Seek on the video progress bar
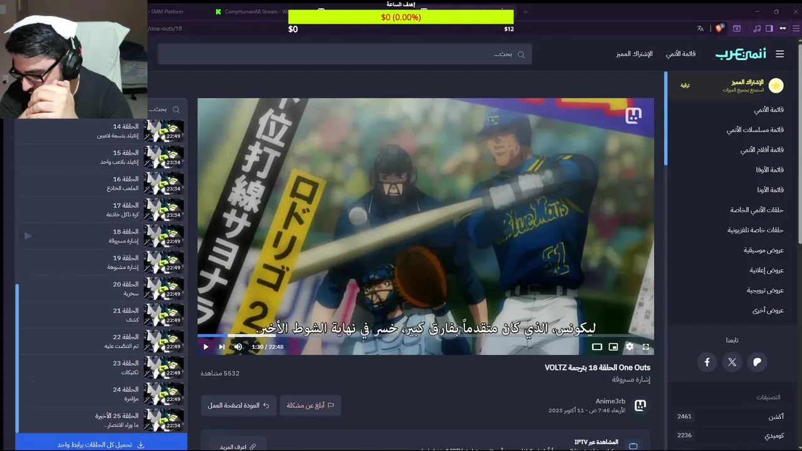The width and height of the screenshot is (802, 451). (x=425, y=336)
